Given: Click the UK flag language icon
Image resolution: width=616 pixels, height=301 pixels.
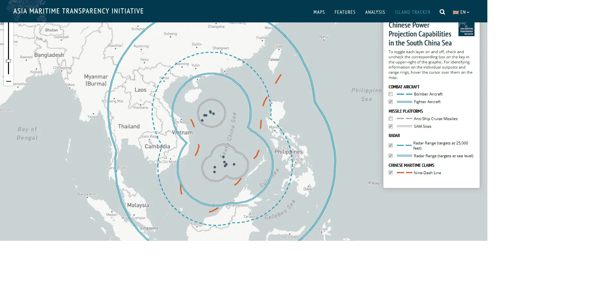Looking at the screenshot, I should tap(456, 12).
